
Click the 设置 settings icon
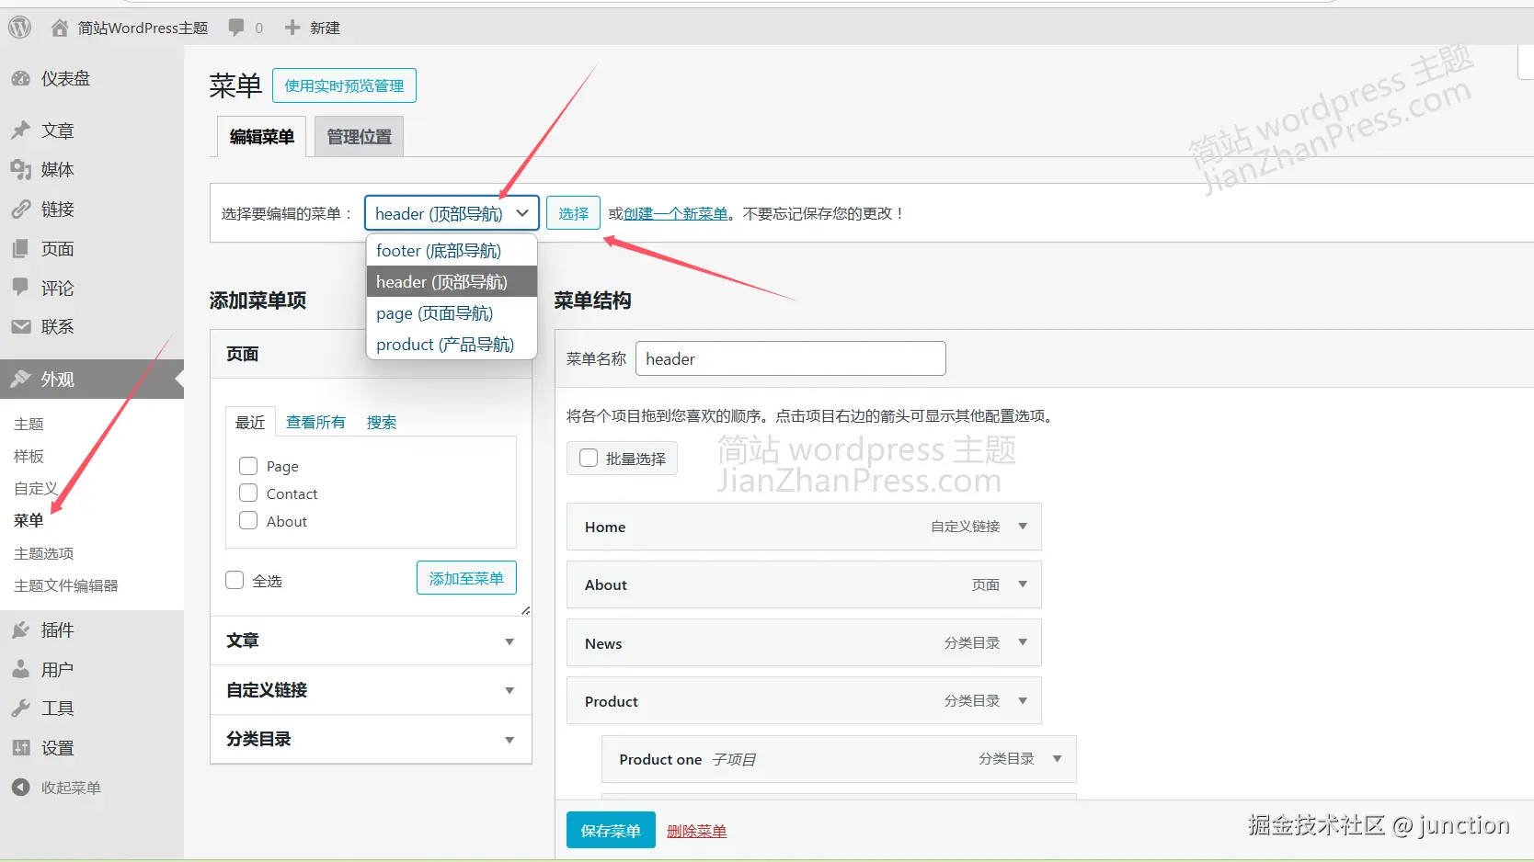point(21,748)
